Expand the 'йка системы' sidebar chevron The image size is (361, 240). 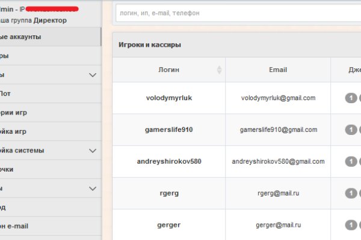(93, 151)
